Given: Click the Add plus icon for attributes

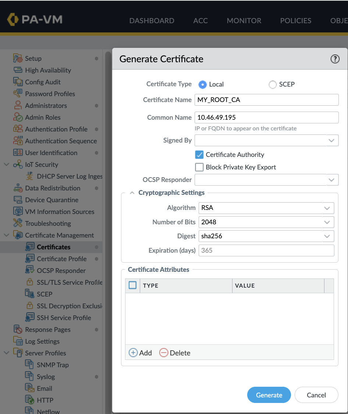Looking at the screenshot, I should coord(133,353).
